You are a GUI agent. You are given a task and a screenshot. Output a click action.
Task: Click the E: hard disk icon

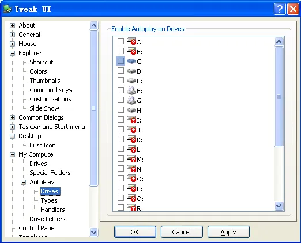tap(131, 81)
